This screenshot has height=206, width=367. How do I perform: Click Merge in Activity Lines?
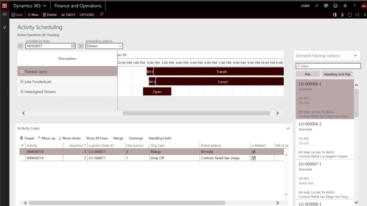(118, 138)
